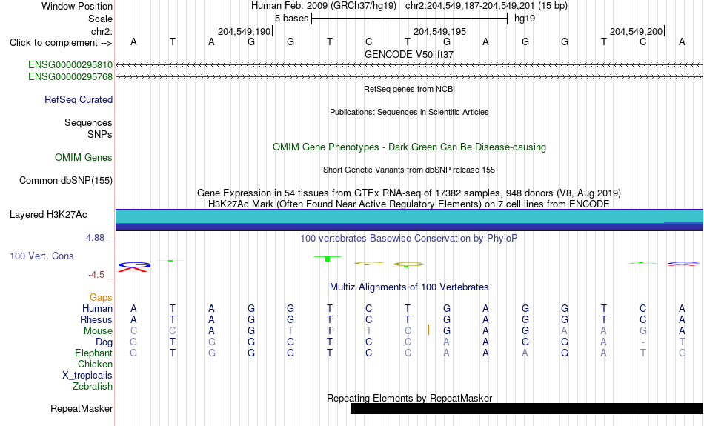Click the 4.88 PhyloP upper scale value

(95, 238)
